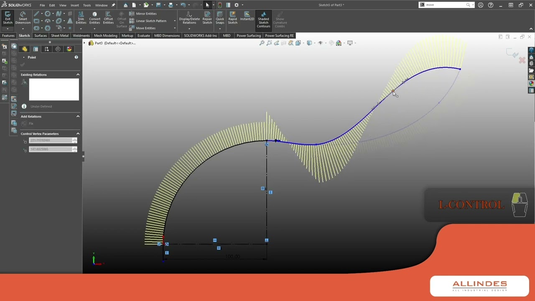Activate the Trim Entities tool

[x=81, y=18]
